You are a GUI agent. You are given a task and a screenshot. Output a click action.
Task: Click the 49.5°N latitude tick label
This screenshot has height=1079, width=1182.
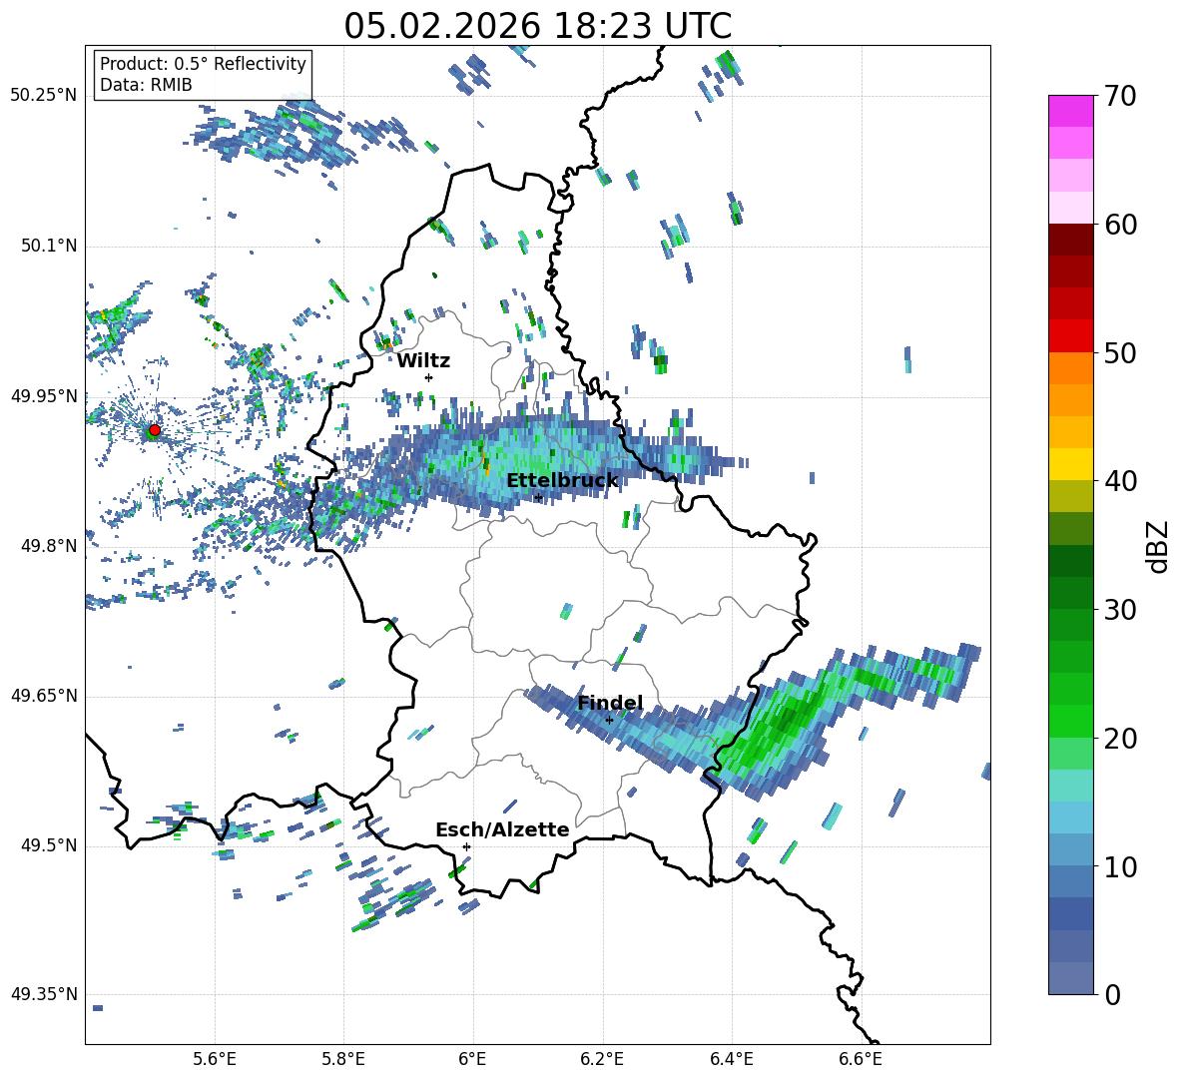click(x=48, y=845)
